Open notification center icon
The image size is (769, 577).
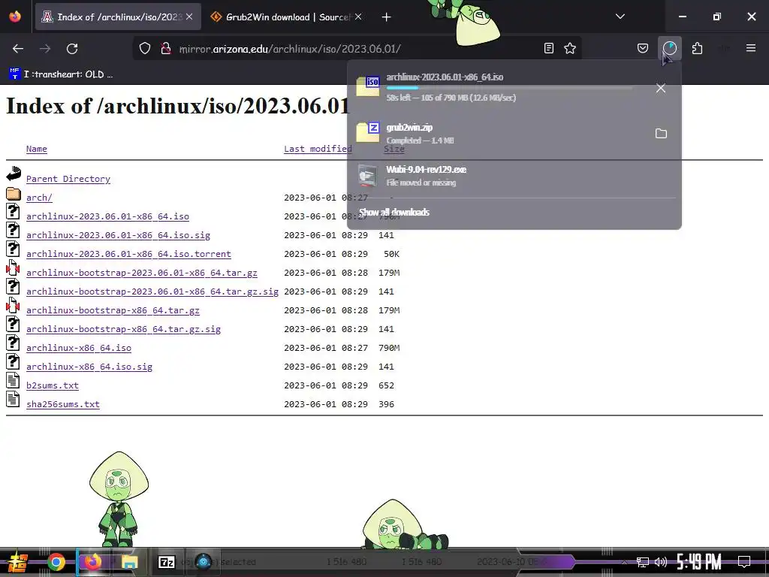pos(744,561)
